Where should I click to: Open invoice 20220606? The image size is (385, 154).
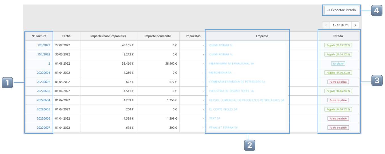tap(43, 118)
